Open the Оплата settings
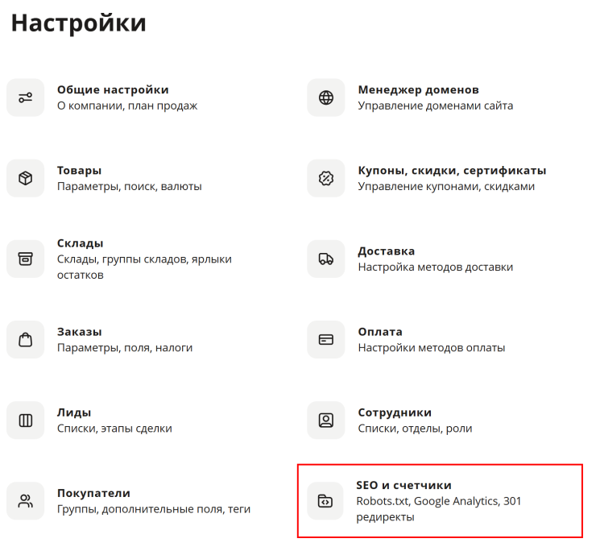Image resolution: width=596 pixels, height=551 pixels. click(x=380, y=332)
